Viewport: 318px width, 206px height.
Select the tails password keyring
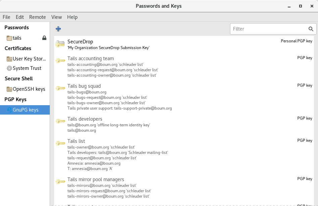tap(25, 38)
